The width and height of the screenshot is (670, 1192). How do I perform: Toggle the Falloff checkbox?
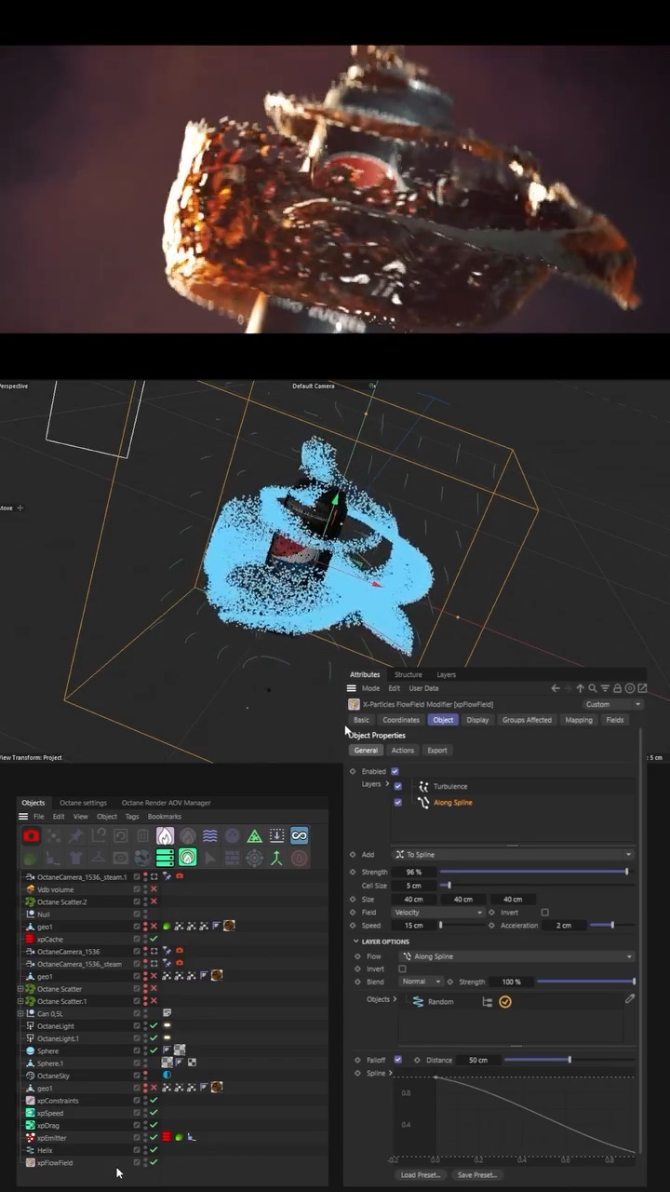click(x=398, y=1060)
